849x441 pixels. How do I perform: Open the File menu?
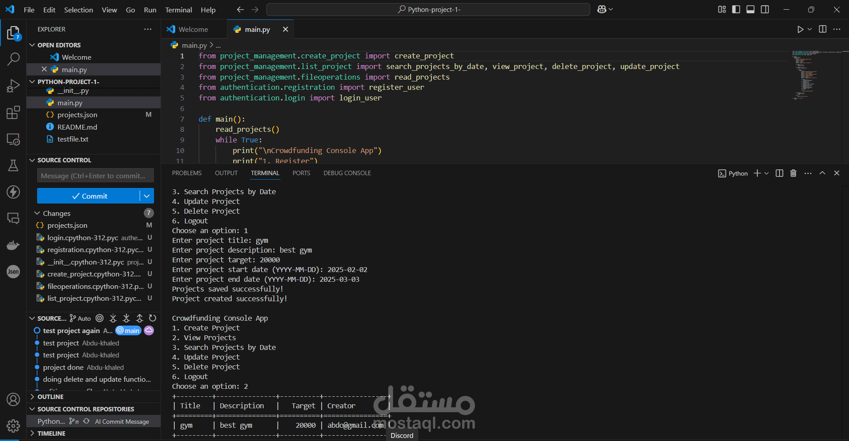click(29, 10)
